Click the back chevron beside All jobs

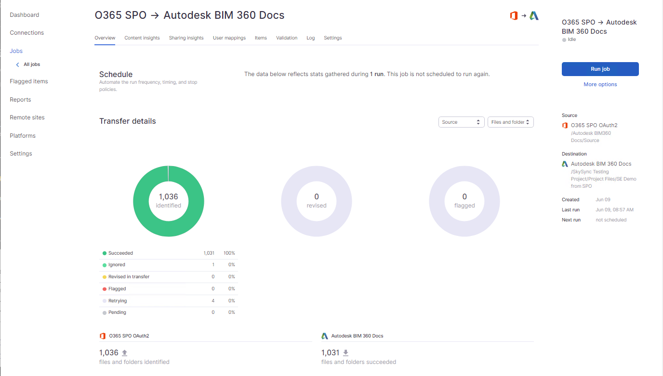pos(18,65)
